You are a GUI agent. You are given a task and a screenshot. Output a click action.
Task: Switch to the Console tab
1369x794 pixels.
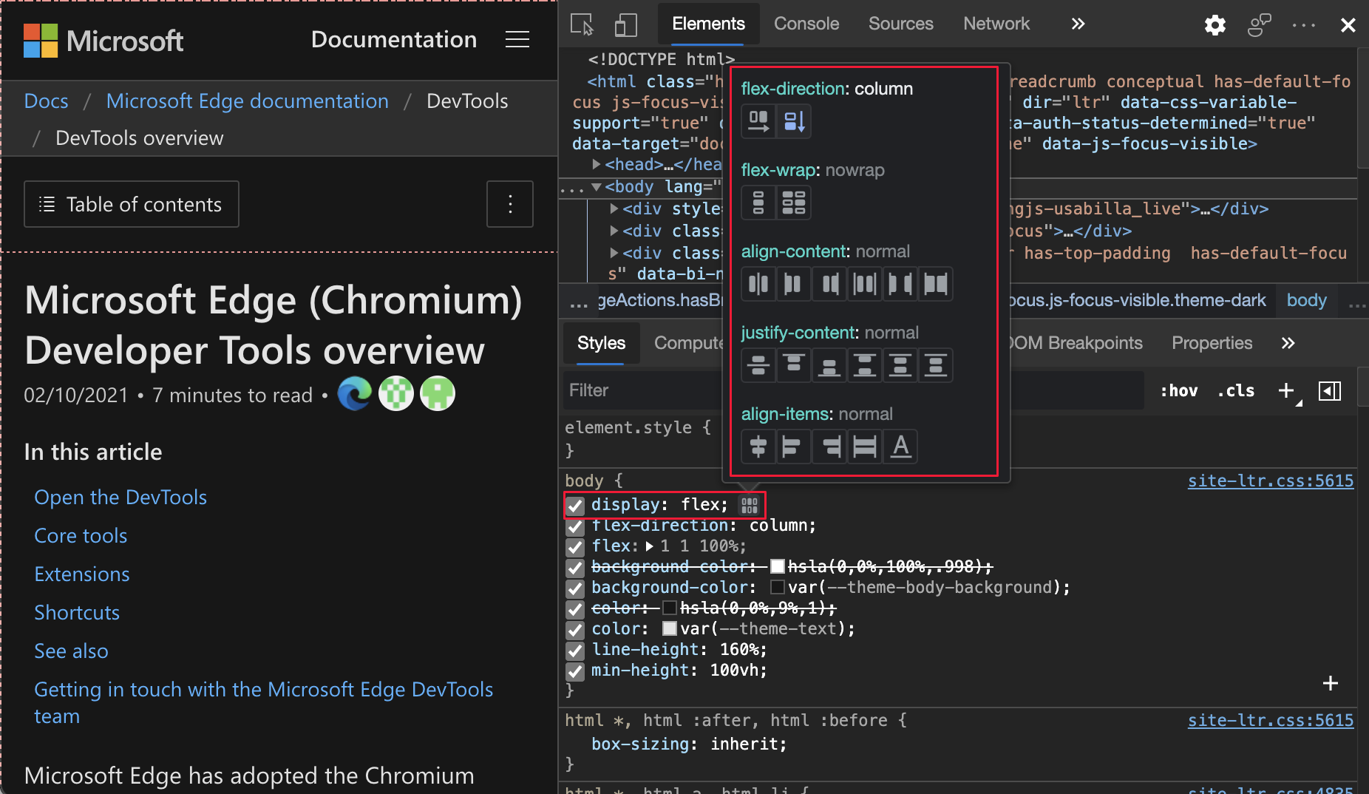click(x=806, y=24)
